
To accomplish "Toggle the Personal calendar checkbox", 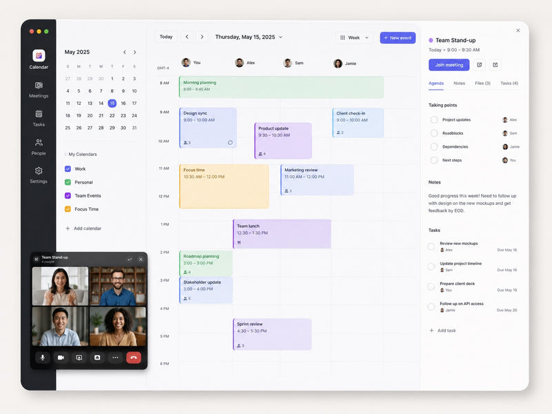I will click(68, 182).
